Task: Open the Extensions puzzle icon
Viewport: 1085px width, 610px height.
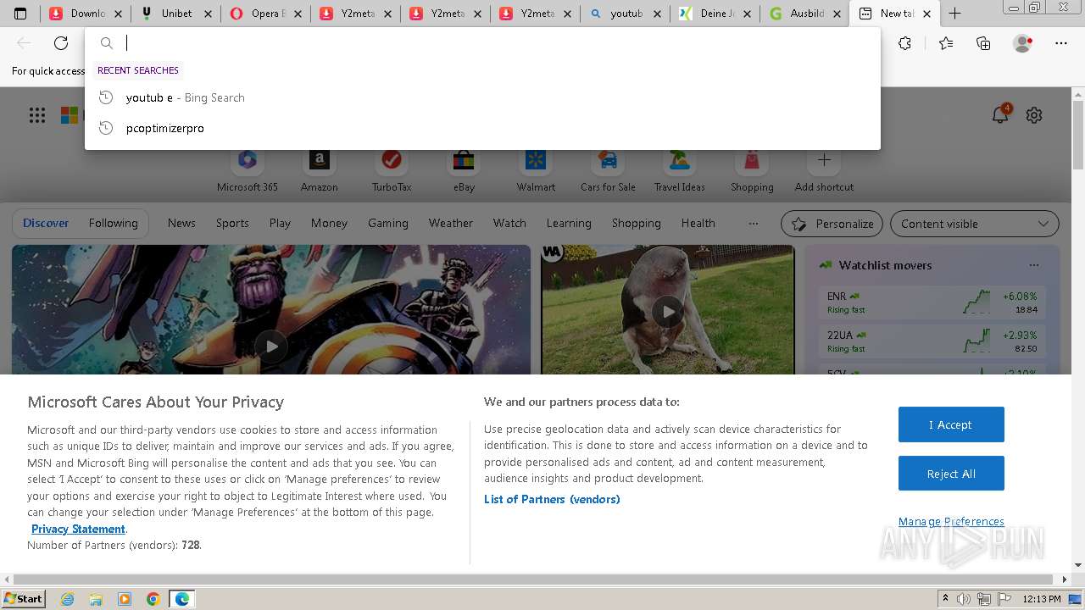Action: (x=904, y=43)
